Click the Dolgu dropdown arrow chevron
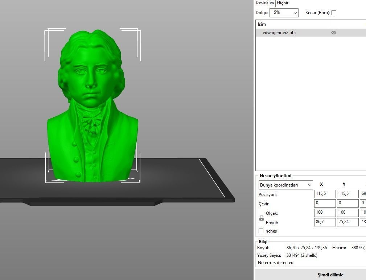 click(x=296, y=12)
